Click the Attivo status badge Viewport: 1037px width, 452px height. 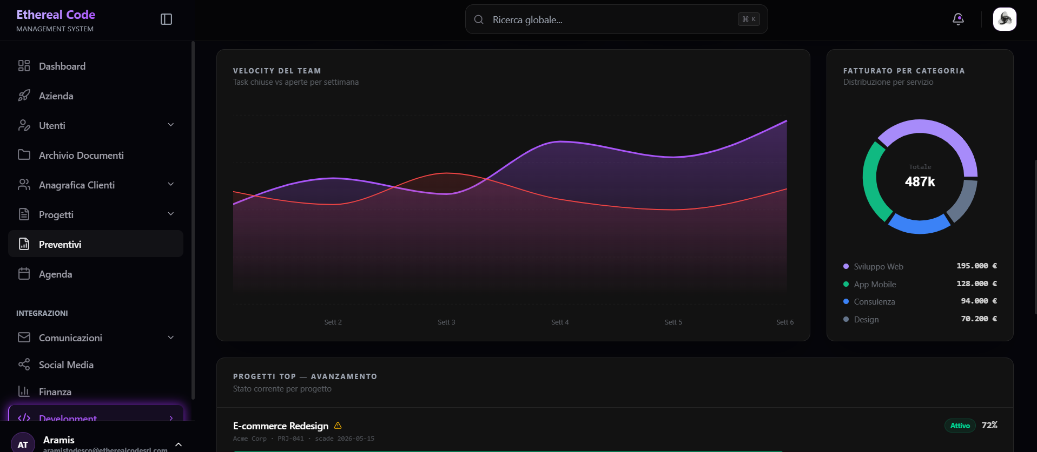pyautogui.click(x=960, y=426)
